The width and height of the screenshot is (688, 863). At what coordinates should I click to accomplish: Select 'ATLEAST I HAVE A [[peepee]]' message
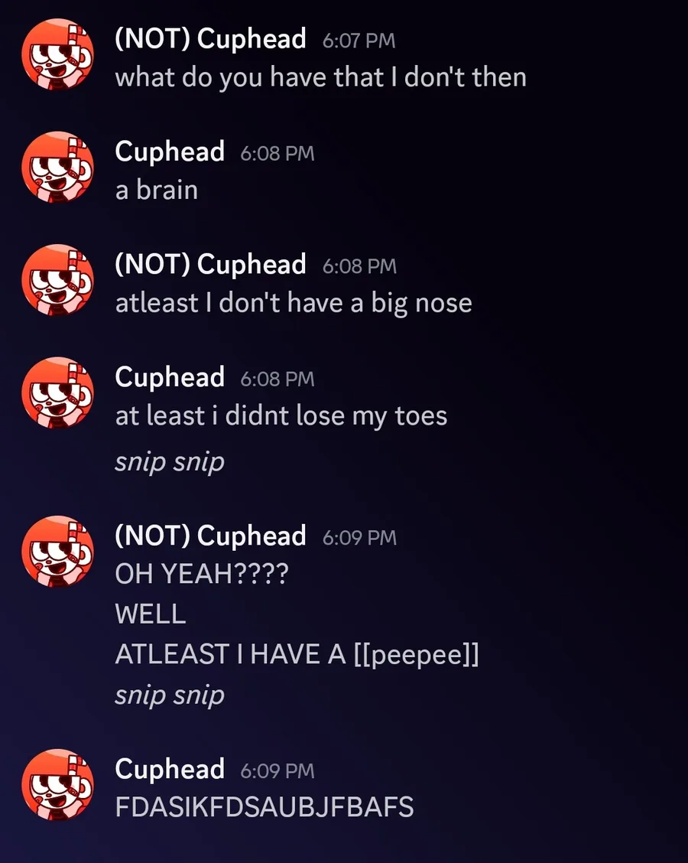[x=297, y=655]
